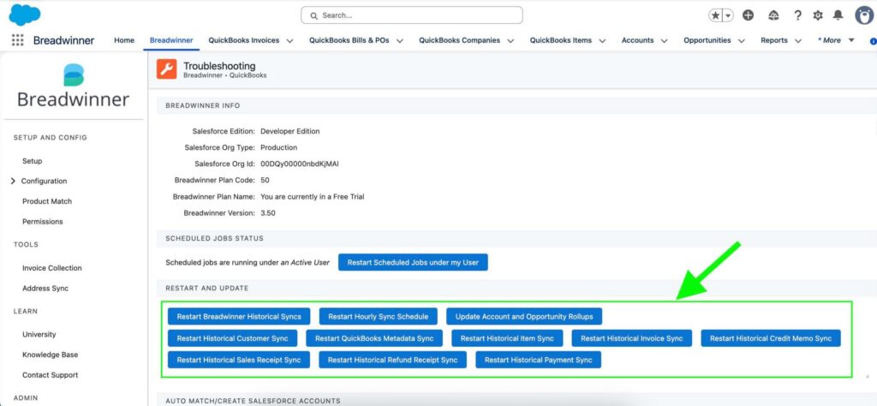Open Contact Support link
This screenshot has width=877, height=406.
coord(51,375)
